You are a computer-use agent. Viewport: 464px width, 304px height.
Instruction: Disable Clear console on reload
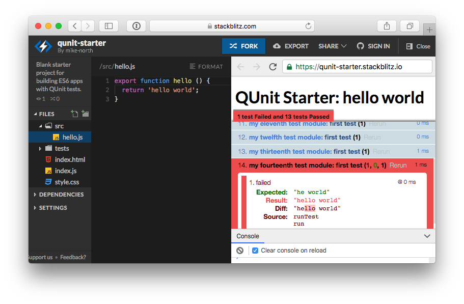pos(255,250)
